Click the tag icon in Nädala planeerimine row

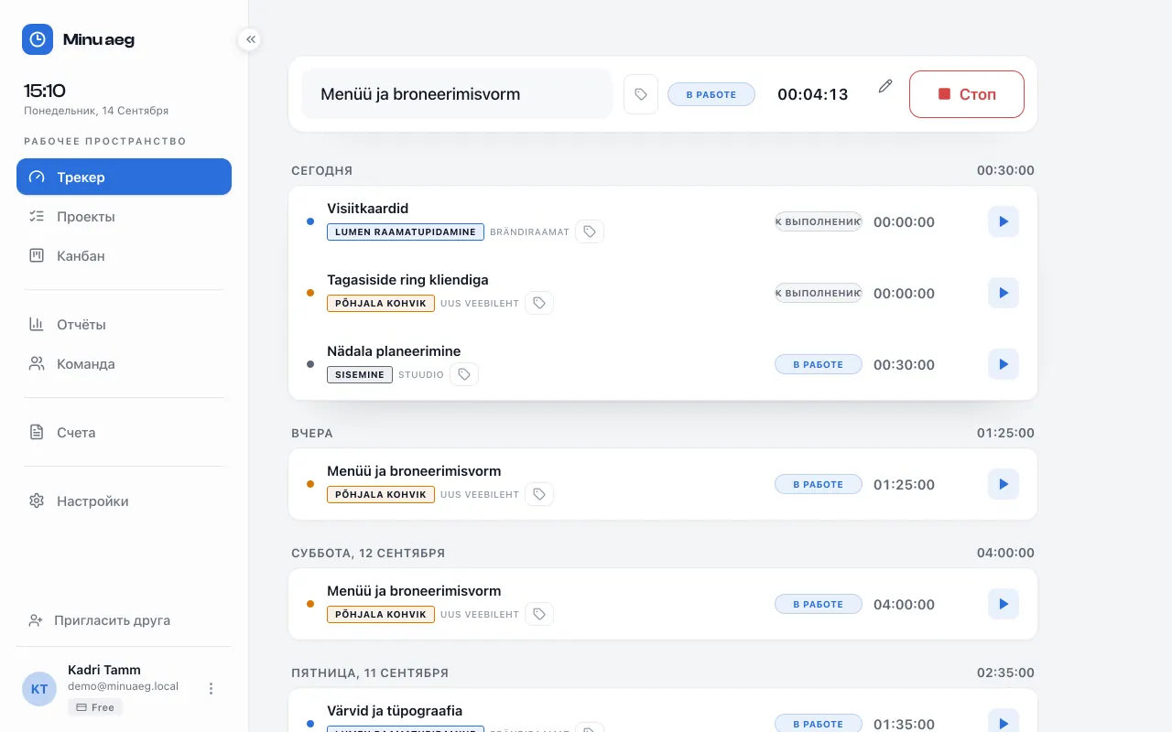(464, 374)
